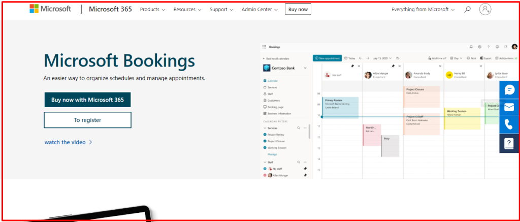The width and height of the screenshot is (520, 222).
Task: Click Back to all calendars link
Action: 276,59
